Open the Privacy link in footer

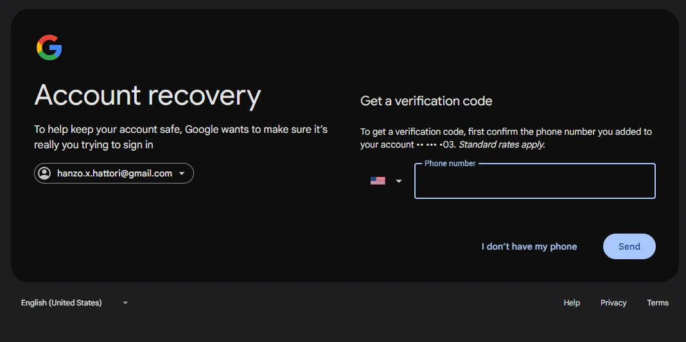pos(613,303)
